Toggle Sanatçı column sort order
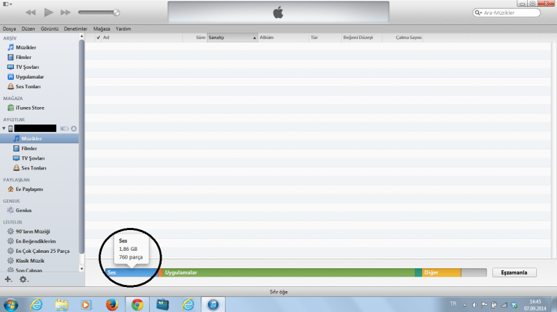557x312 pixels. pos(233,38)
